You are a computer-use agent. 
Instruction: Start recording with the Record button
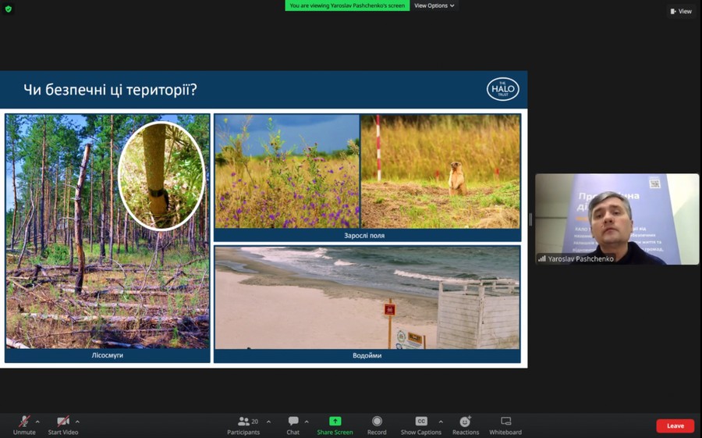pyautogui.click(x=377, y=425)
